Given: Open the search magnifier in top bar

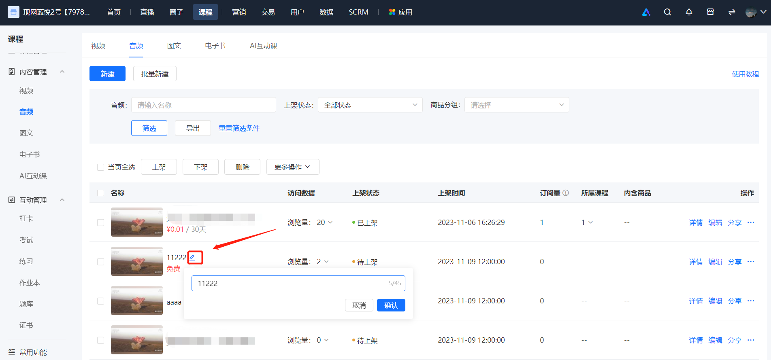Looking at the screenshot, I should (x=667, y=12).
